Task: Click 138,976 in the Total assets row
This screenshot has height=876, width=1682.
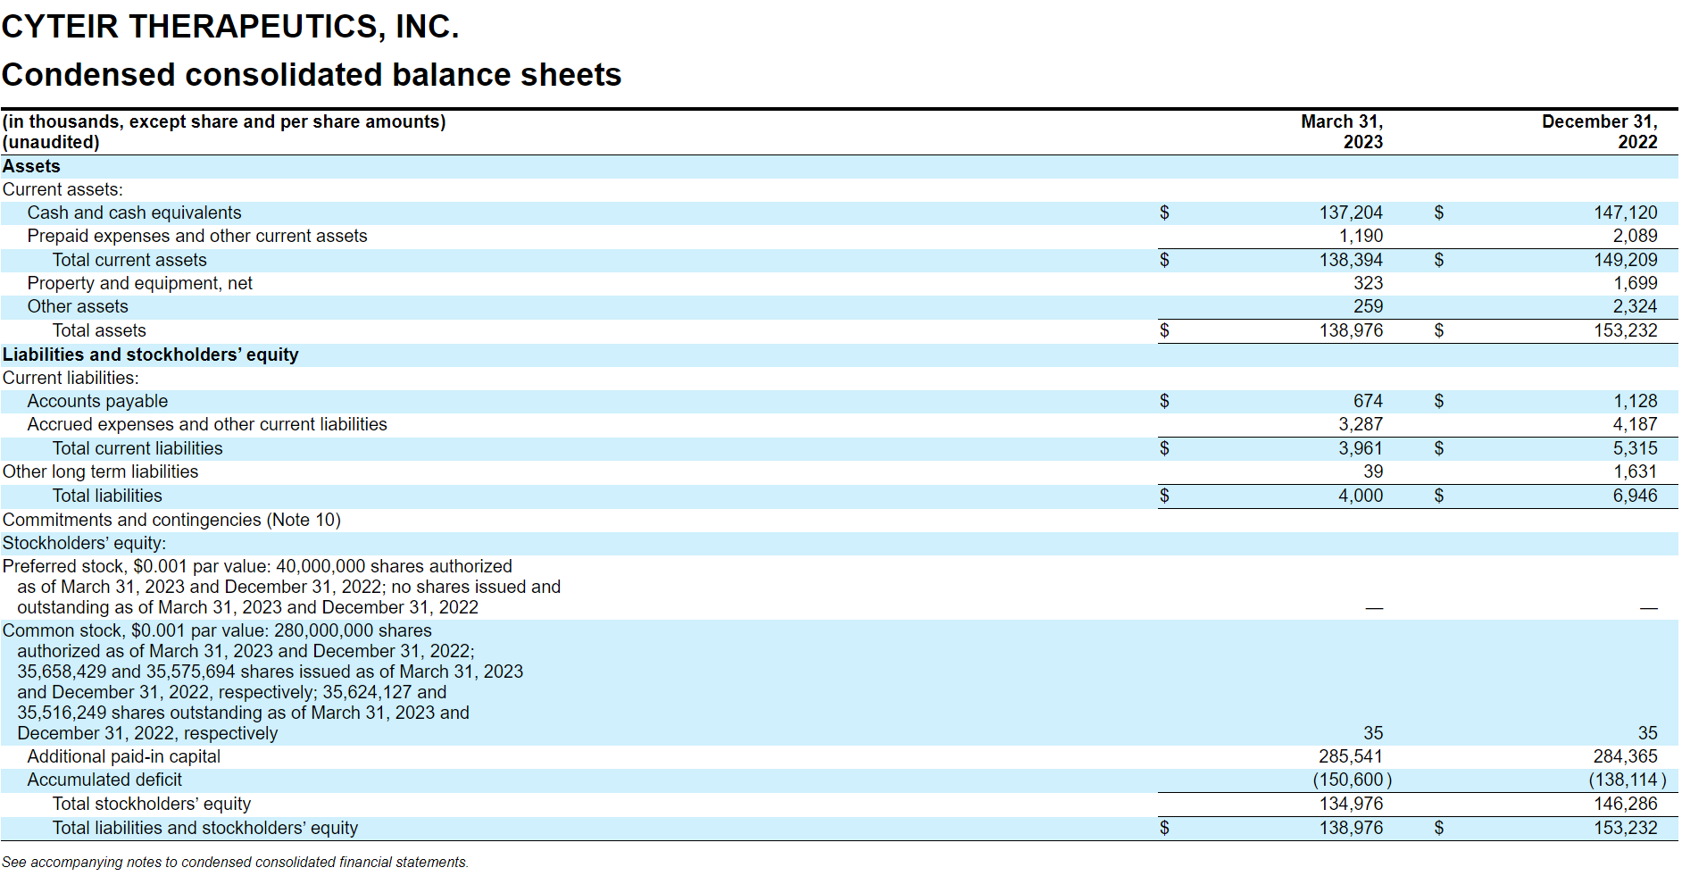Action: (x=1351, y=330)
